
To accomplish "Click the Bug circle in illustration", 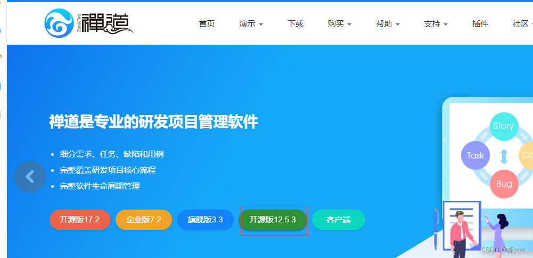I will (504, 184).
